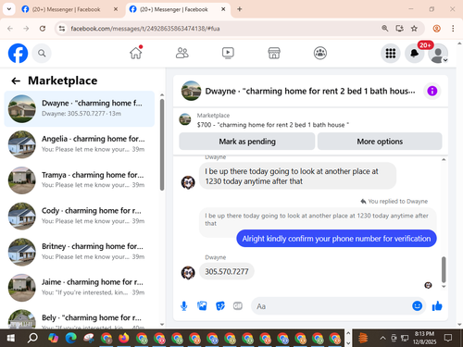Click the quoted reply message preview
The image size is (463, 347).
(317, 219)
